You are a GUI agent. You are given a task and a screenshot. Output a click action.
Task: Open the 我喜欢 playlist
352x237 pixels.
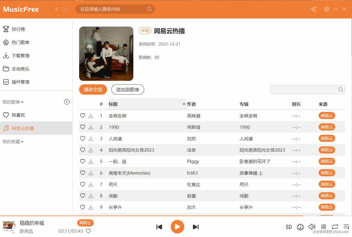[36, 115]
